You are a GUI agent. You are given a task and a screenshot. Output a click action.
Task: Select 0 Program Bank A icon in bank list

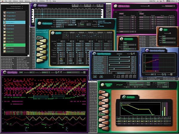[x=4, y=13]
